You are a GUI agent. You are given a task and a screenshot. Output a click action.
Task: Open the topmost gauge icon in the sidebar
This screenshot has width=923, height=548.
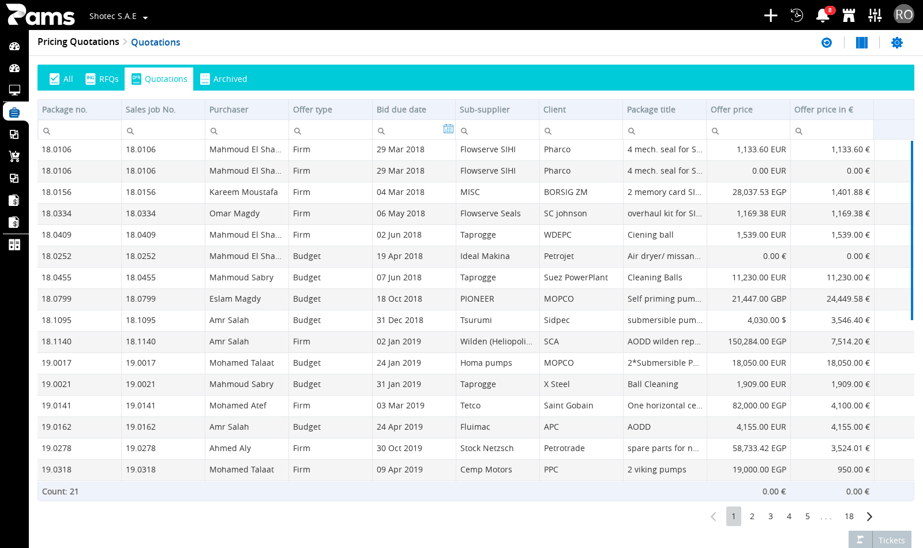tap(14, 46)
